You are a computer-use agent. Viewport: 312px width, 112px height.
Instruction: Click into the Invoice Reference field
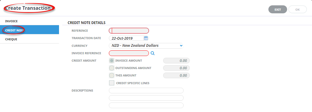tap(129, 53)
